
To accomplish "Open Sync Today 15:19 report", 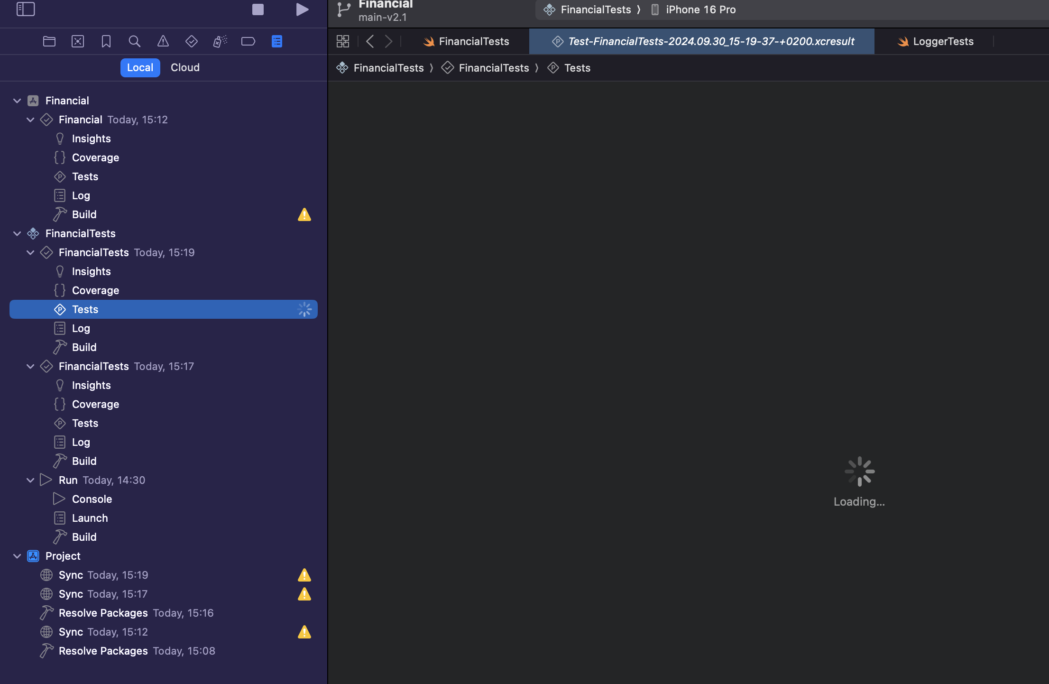I will point(164,575).
